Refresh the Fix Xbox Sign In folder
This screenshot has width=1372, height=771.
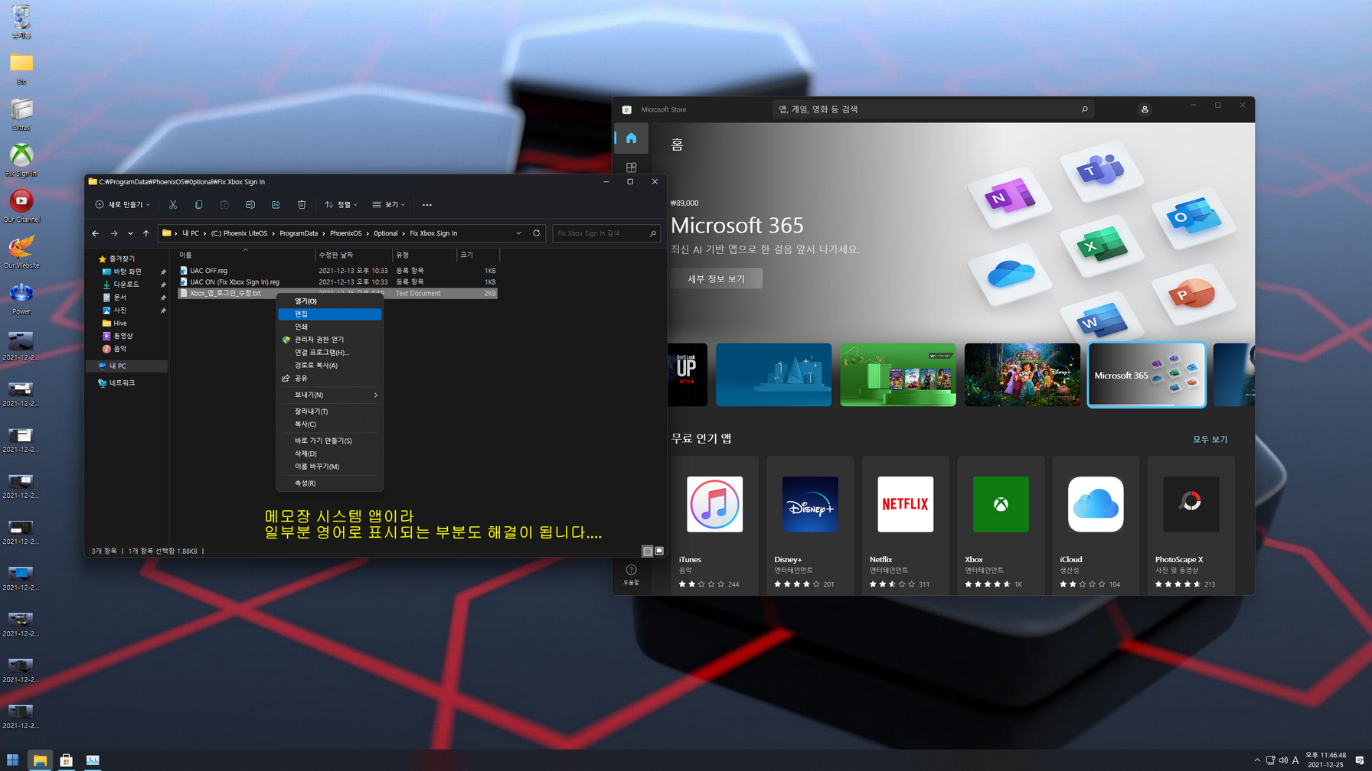pos(537,233)
